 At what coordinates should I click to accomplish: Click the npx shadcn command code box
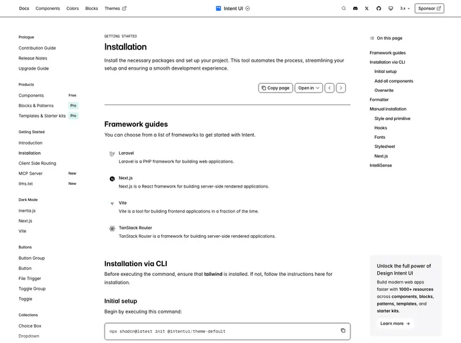pos(227,331)
